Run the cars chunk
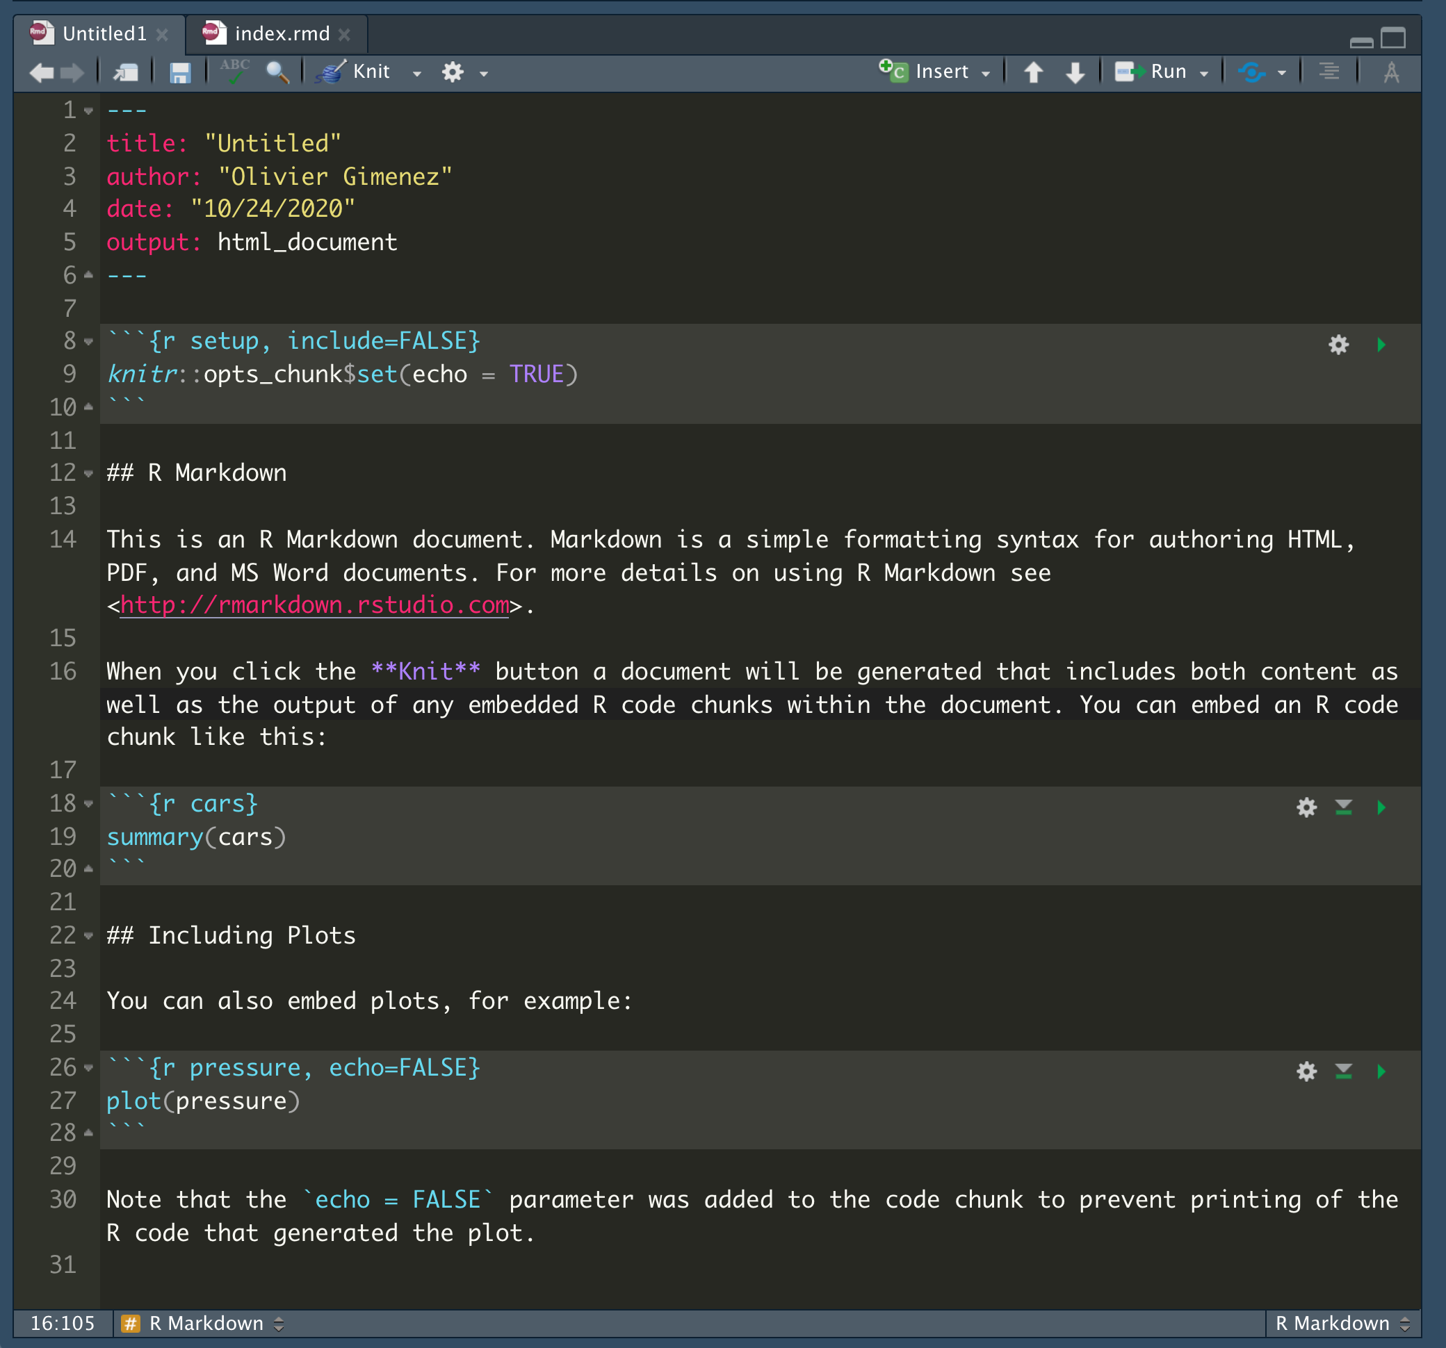Screen dimensions: 1446x1348 coord(1381,807)
